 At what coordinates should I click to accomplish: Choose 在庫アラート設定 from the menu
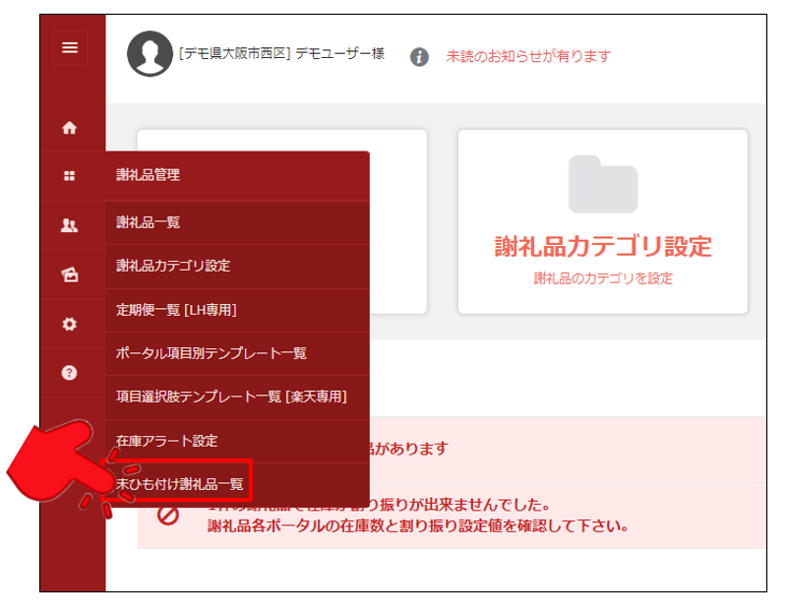click(167, 441)
